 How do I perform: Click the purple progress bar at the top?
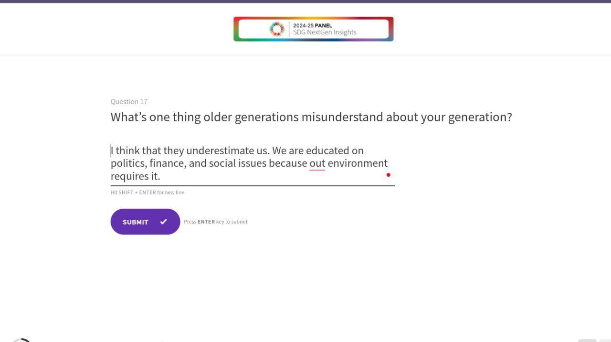point(305,1)
